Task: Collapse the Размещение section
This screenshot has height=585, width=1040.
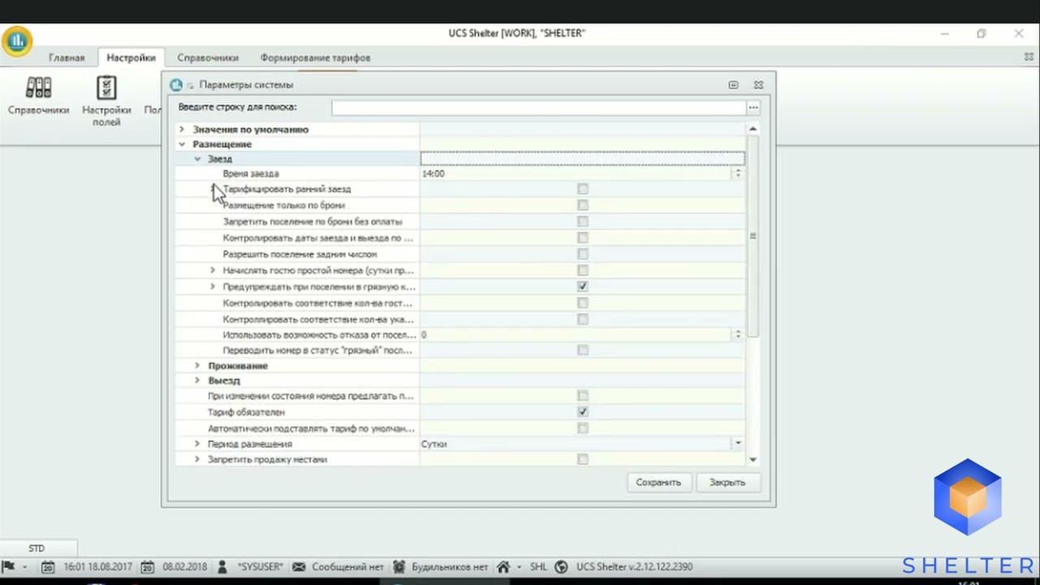Action: pyautogui.click(x=182, y=144)
